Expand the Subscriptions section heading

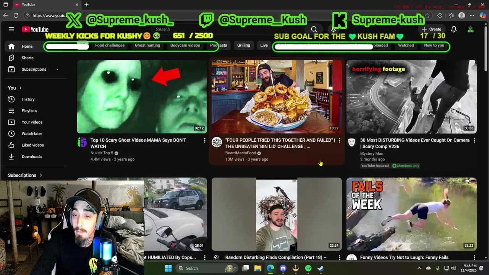(25, 175)
